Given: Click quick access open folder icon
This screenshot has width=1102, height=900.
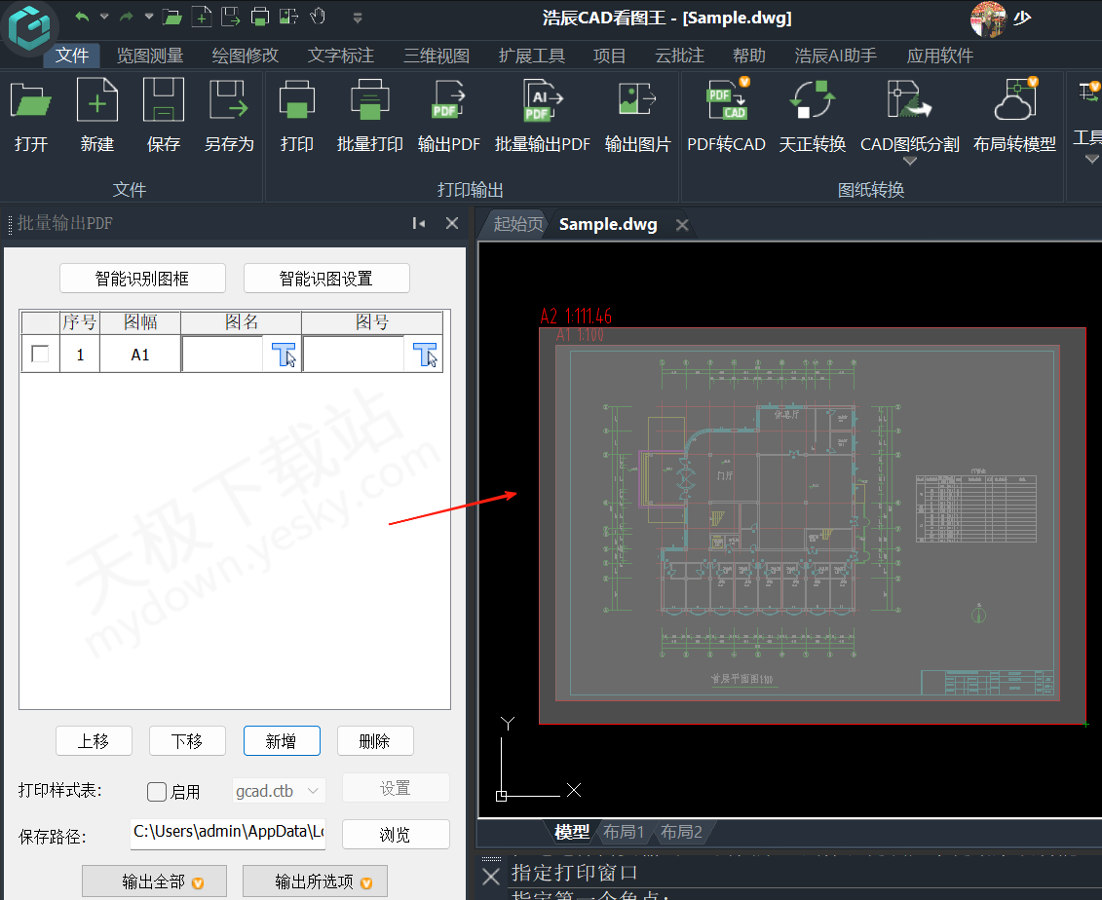Looking at the screenshot, I should coord(172,17).
